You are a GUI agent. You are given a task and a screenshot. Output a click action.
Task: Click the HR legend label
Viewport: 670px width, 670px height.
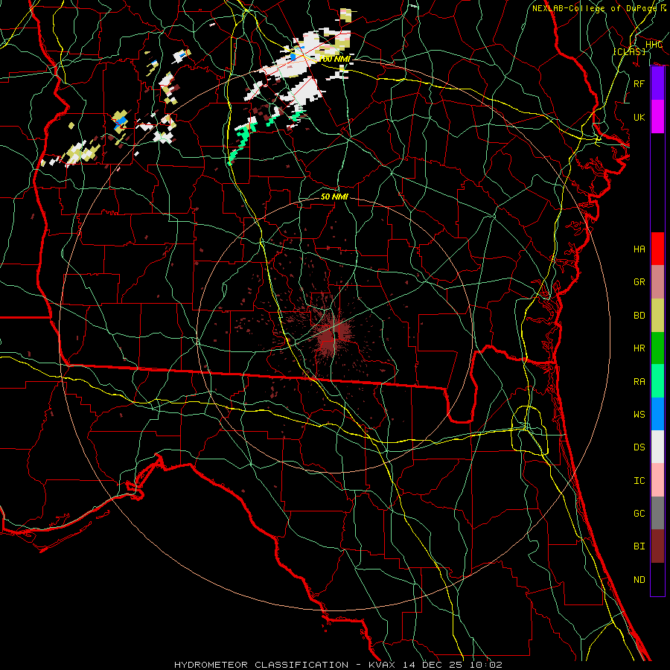click(x=639, y=348)
